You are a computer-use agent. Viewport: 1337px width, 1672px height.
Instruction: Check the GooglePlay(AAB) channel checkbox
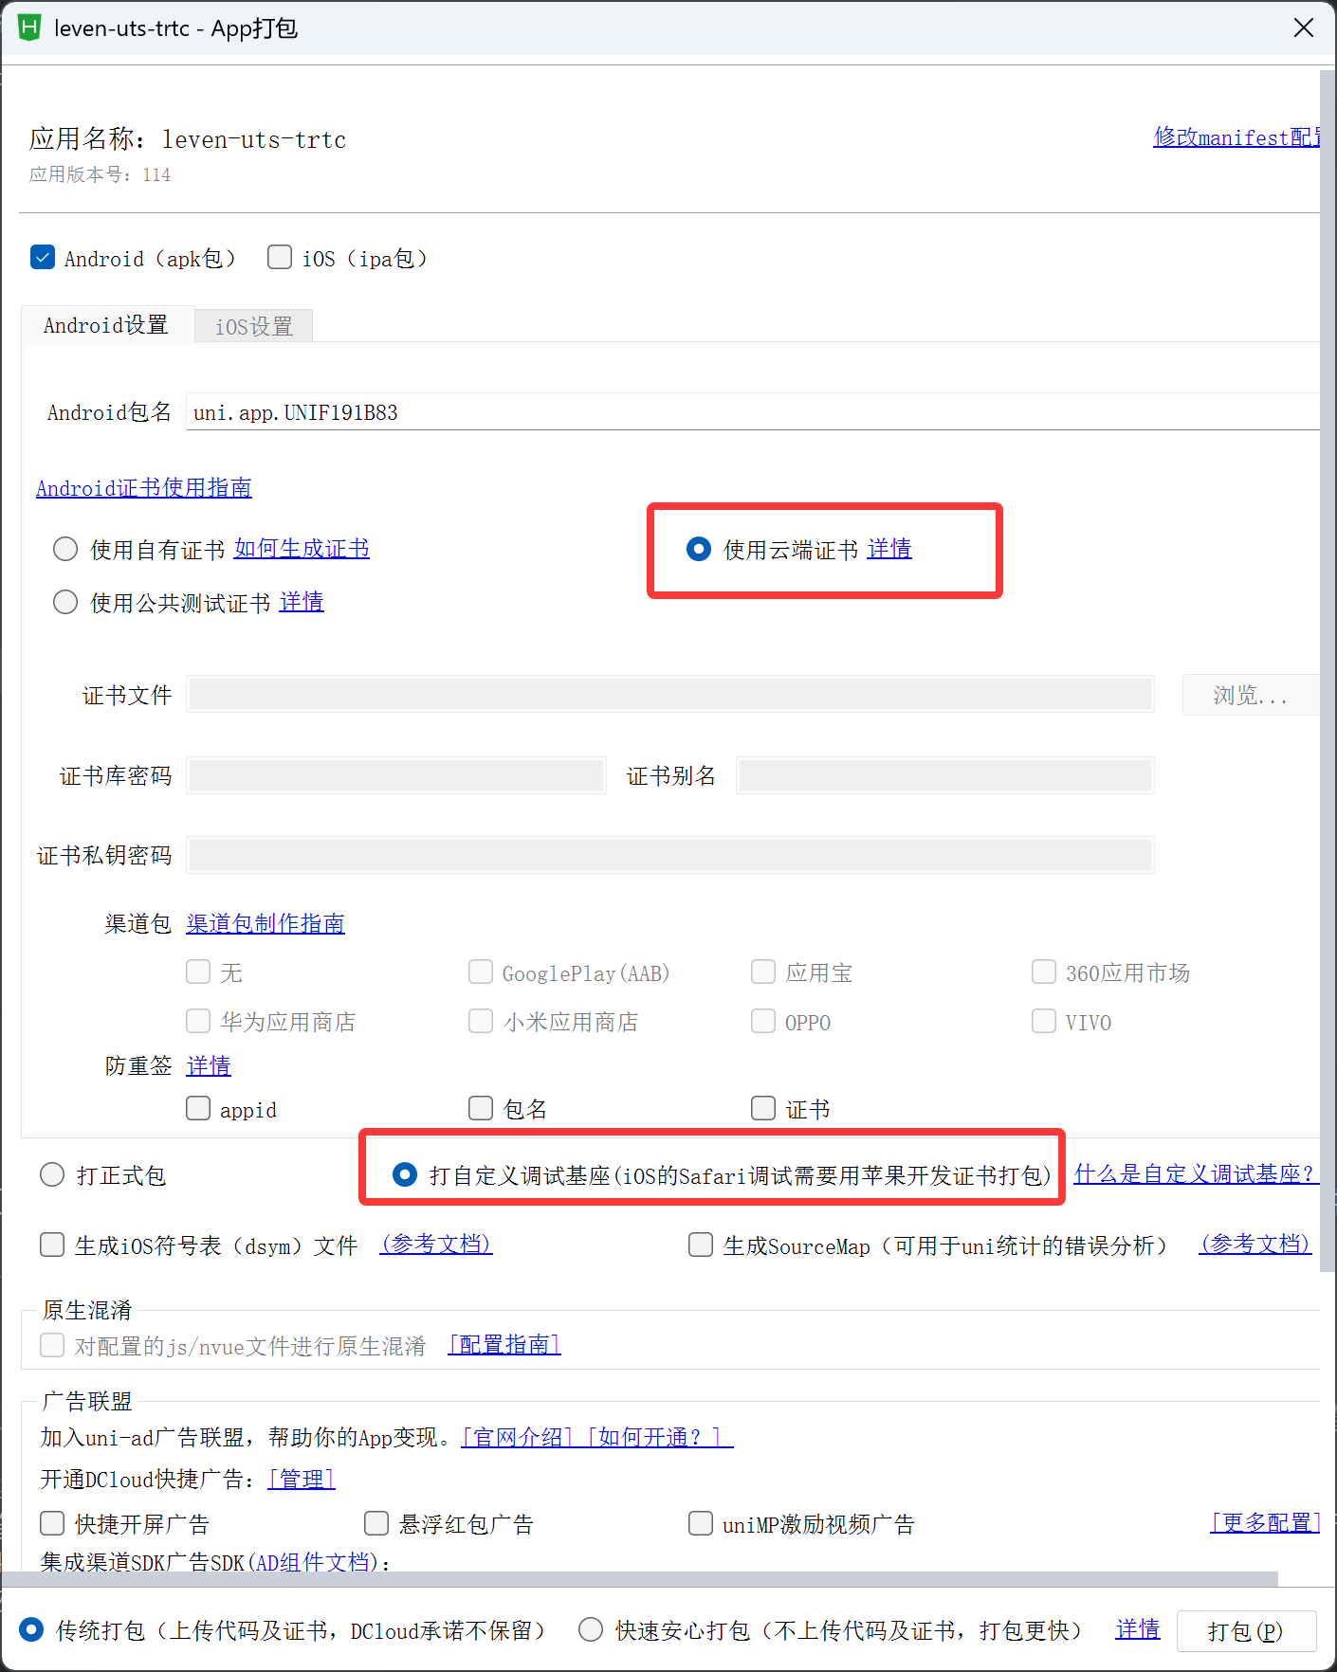point(481,972)
